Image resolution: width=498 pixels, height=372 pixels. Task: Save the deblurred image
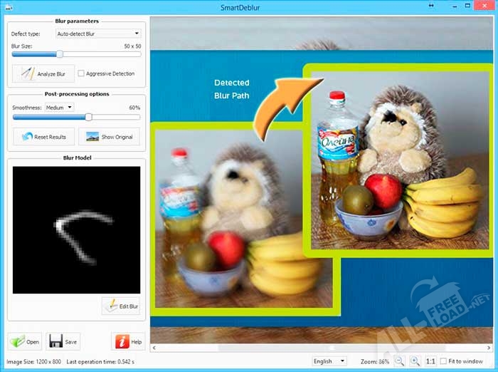point(63,341)
